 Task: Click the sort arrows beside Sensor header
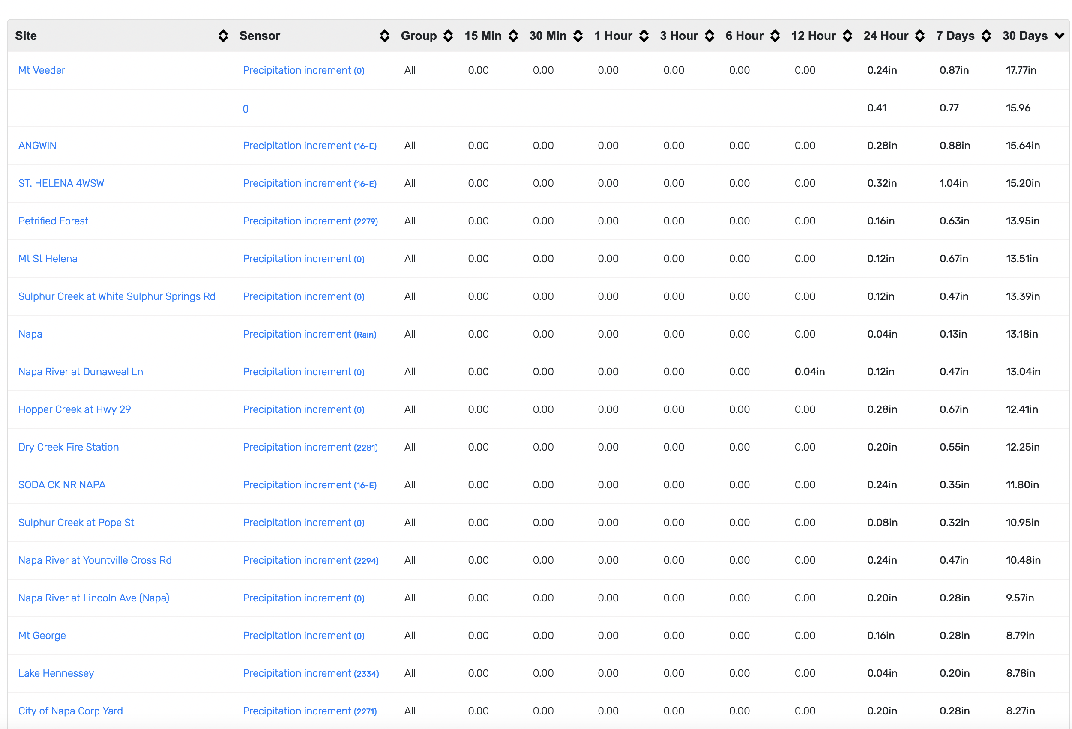(x=384, y=36)
